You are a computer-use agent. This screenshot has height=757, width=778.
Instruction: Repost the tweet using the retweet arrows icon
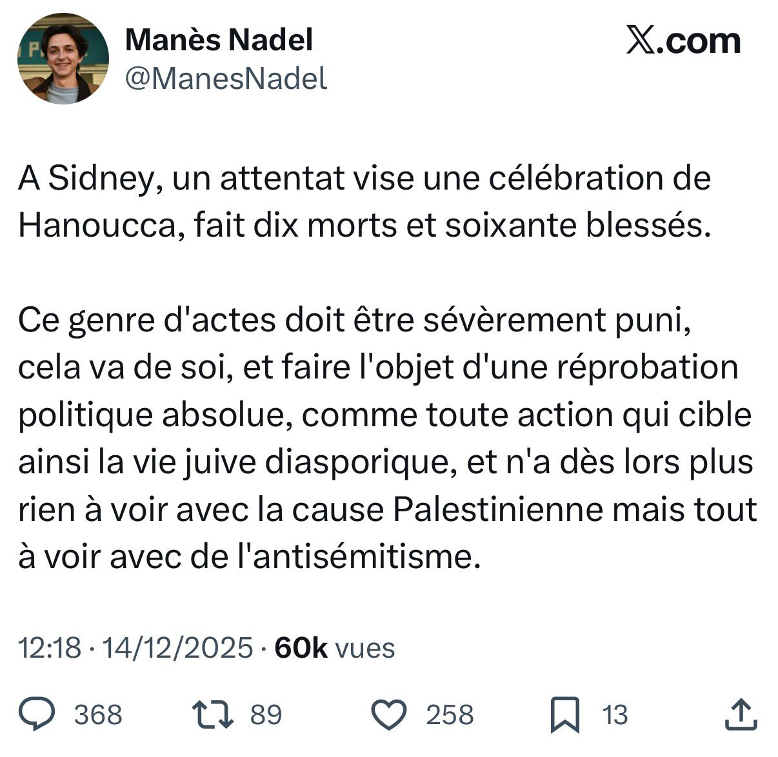click(212, 714)
